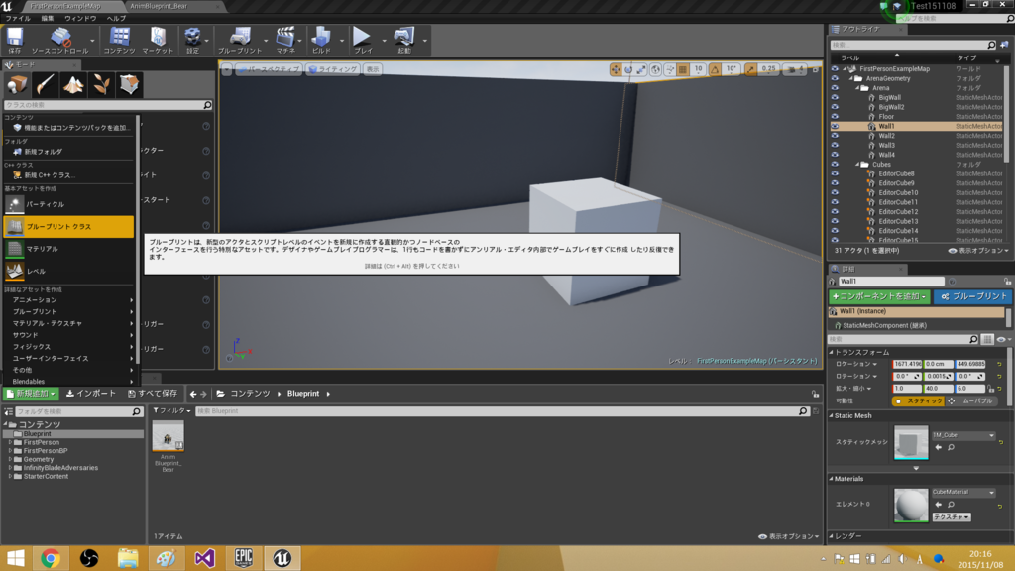Collapse the Arena folder in outliner
The image size is (1015, 571).
pos(857,88)
